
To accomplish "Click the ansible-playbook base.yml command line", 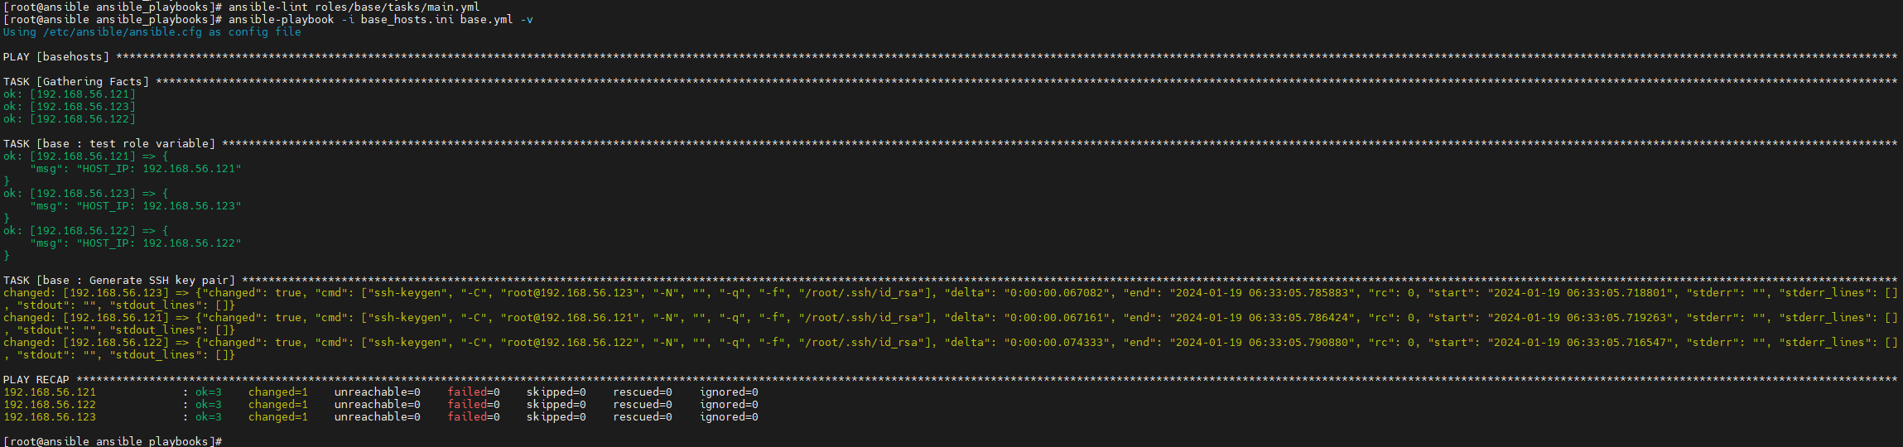I will pyautogui.click(x=381, y=19).
